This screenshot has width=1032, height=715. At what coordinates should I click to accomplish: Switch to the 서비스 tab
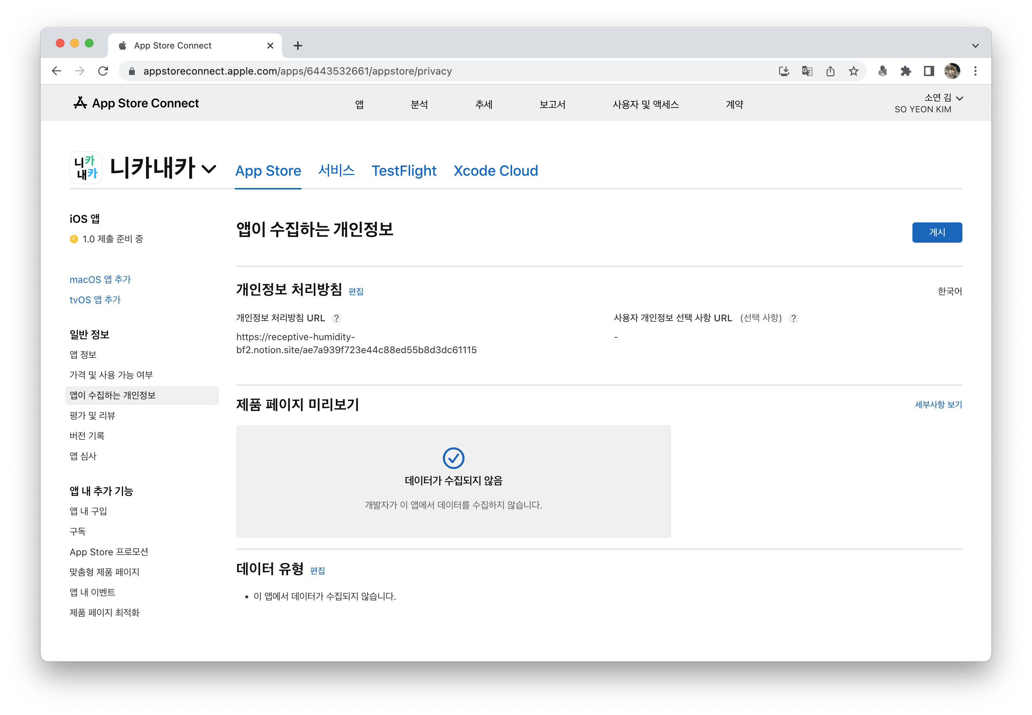pos(337,171)
